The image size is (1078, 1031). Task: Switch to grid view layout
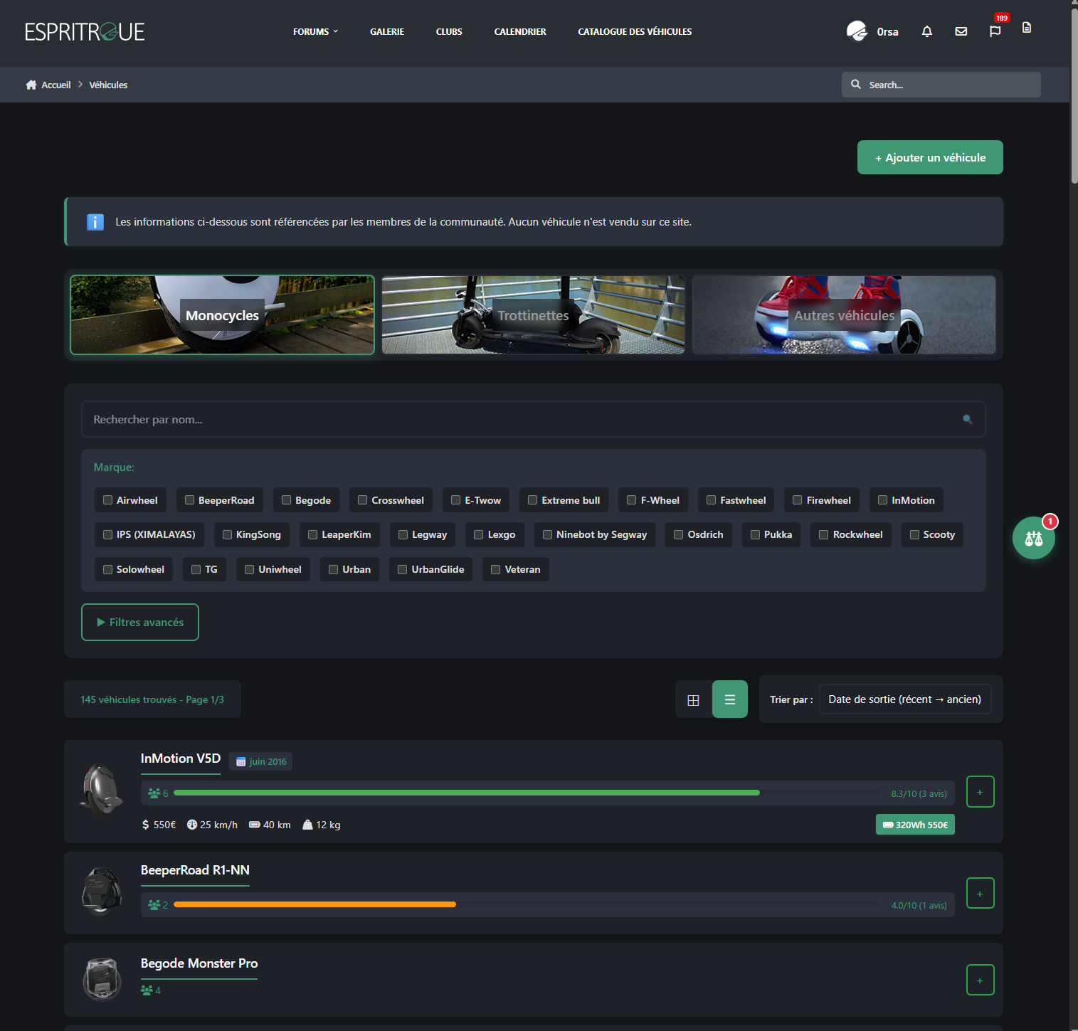[x=693, y=699]
